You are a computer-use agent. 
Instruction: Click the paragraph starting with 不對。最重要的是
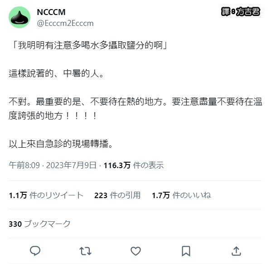(135, 109)
